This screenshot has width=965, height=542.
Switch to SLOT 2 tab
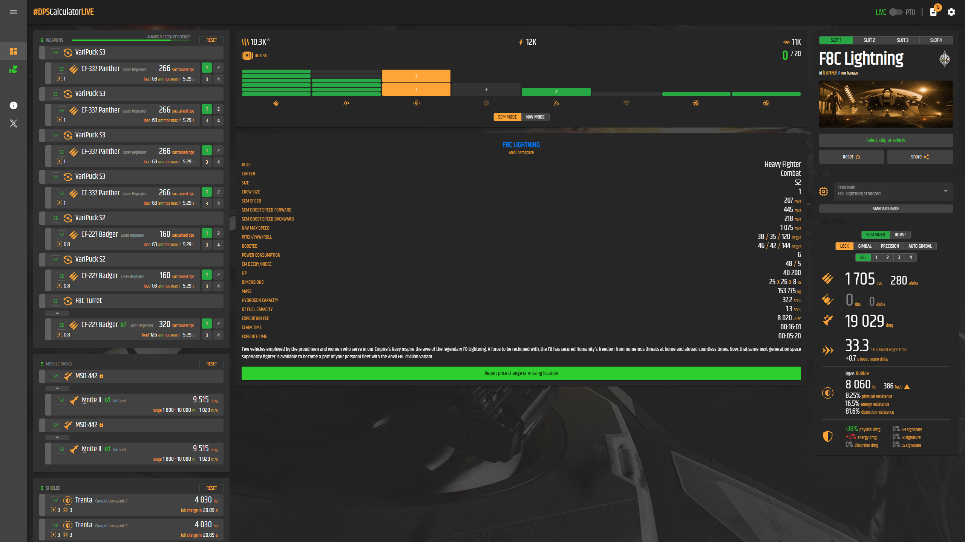(869, 40)
